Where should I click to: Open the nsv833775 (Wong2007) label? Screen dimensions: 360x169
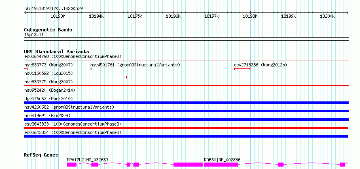(x=49, y=82)
